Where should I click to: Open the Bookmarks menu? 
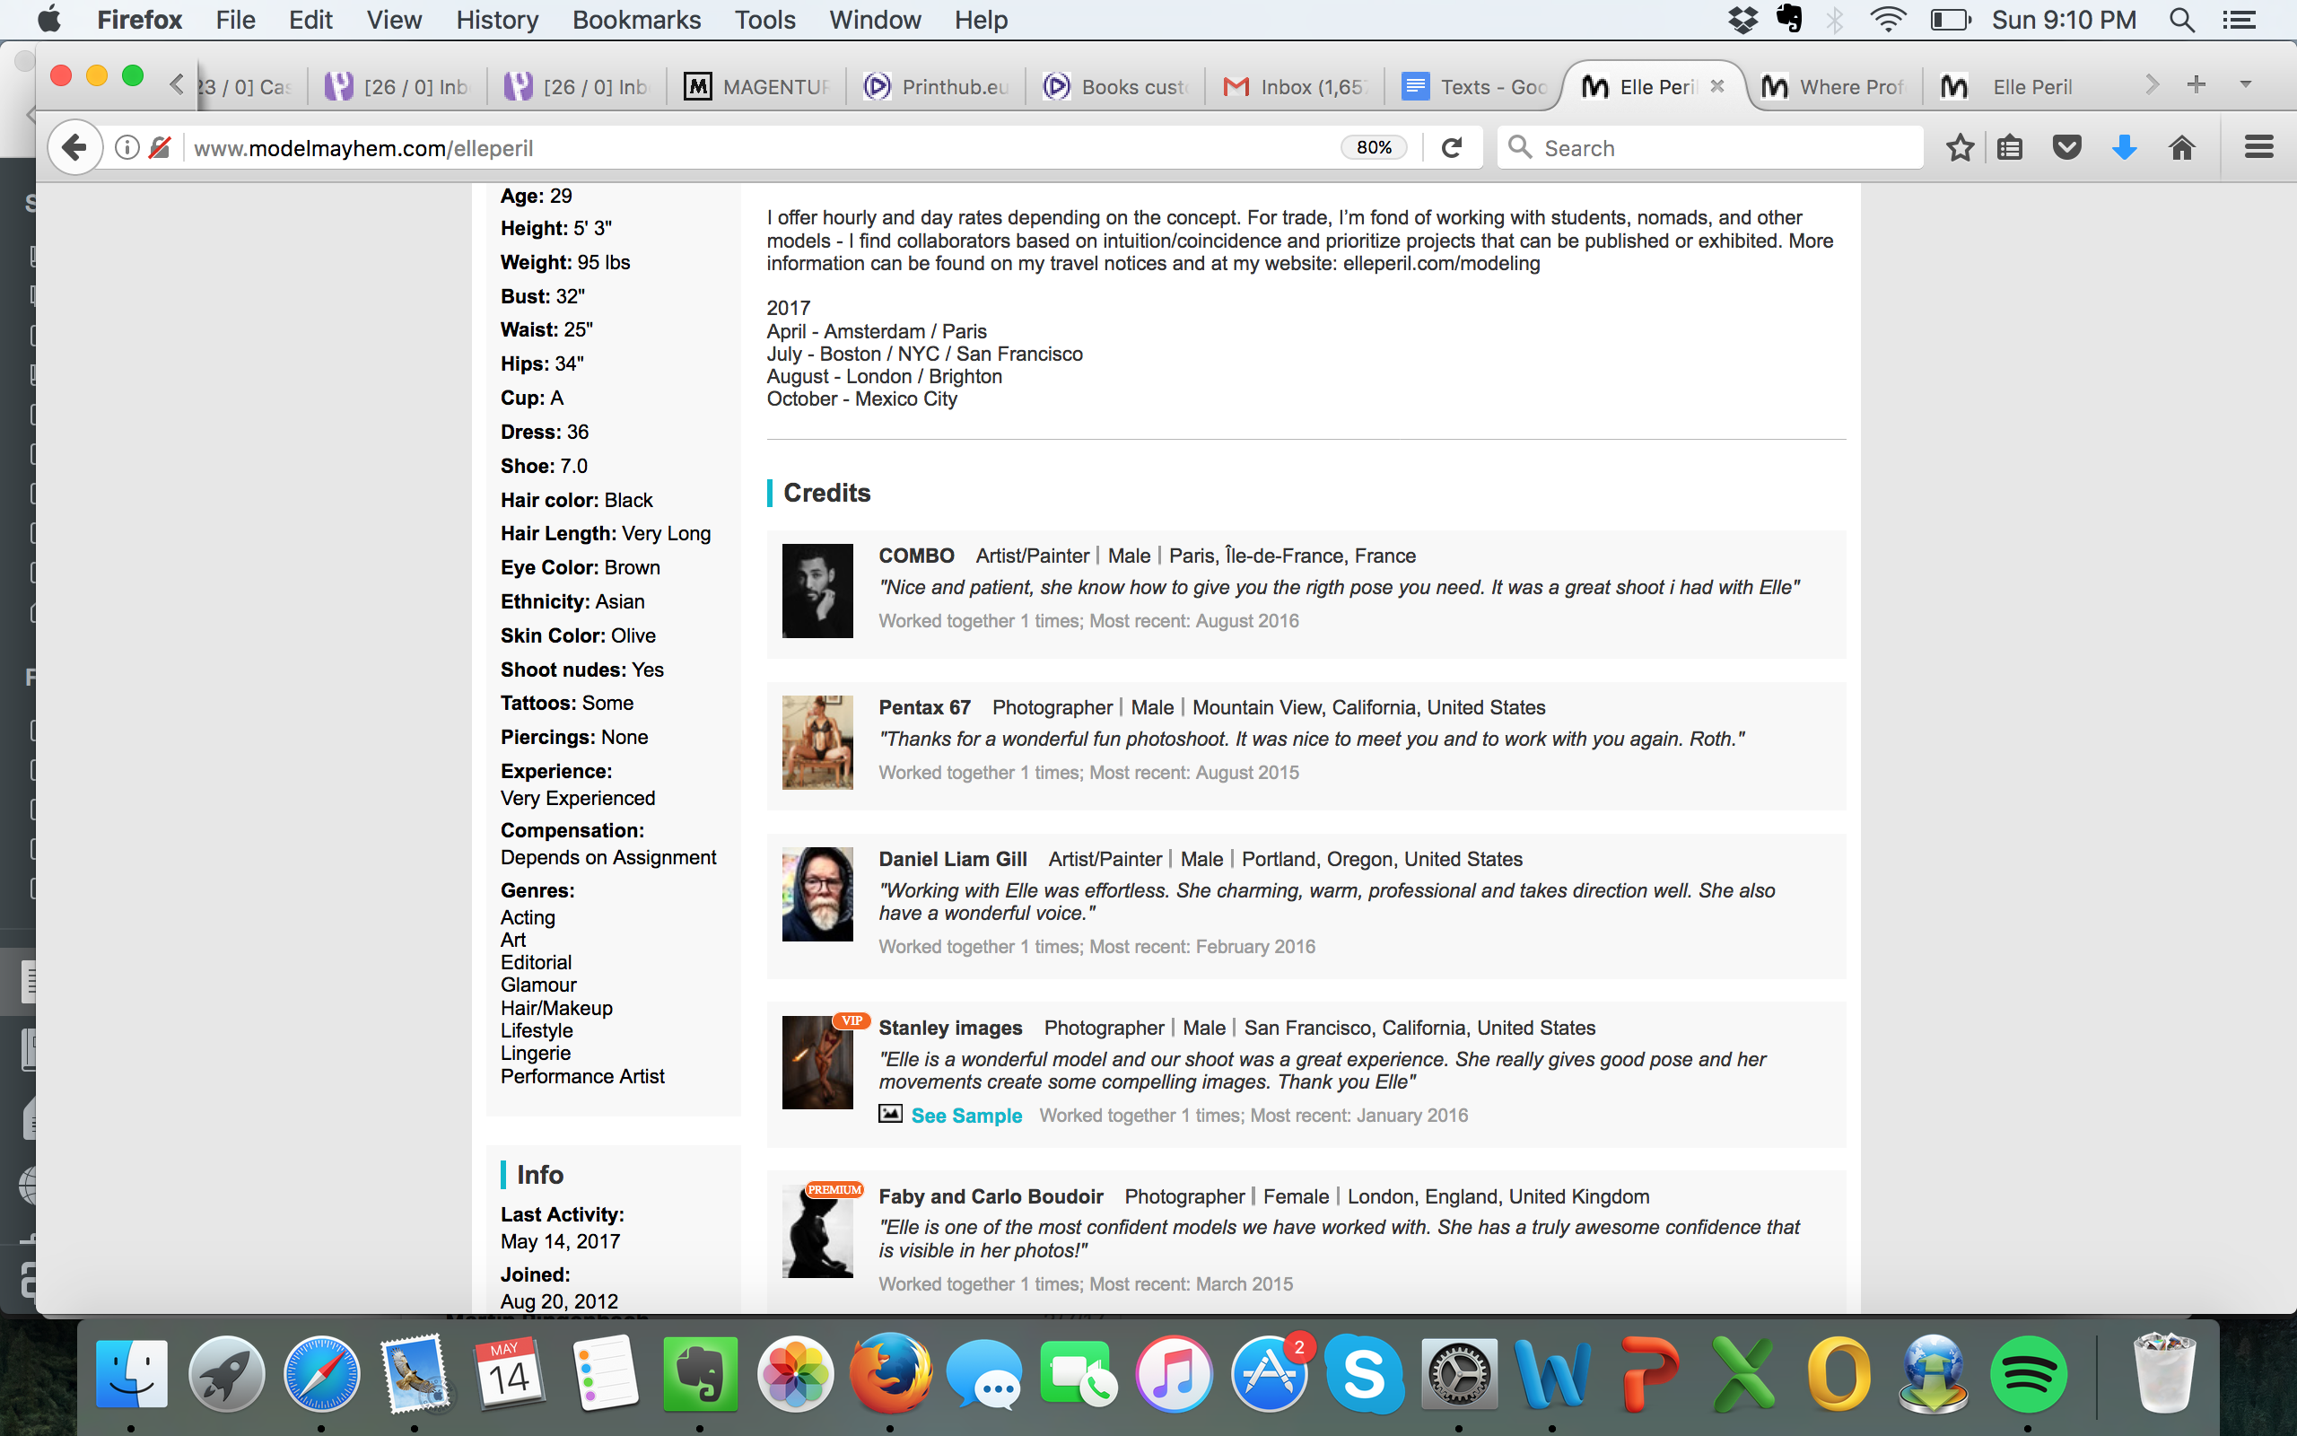(636, 20)
